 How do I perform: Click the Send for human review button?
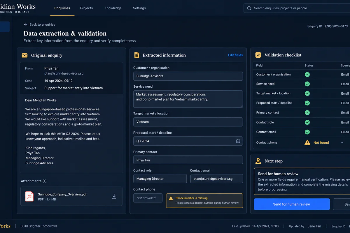pyautogui.click(x=292, y=204)
